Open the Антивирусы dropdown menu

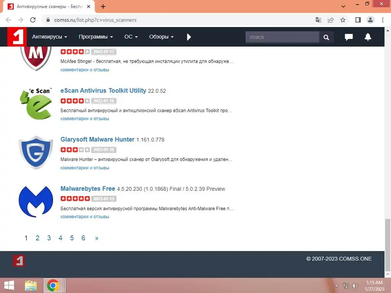pyautogui.click(x=50, y=37)
